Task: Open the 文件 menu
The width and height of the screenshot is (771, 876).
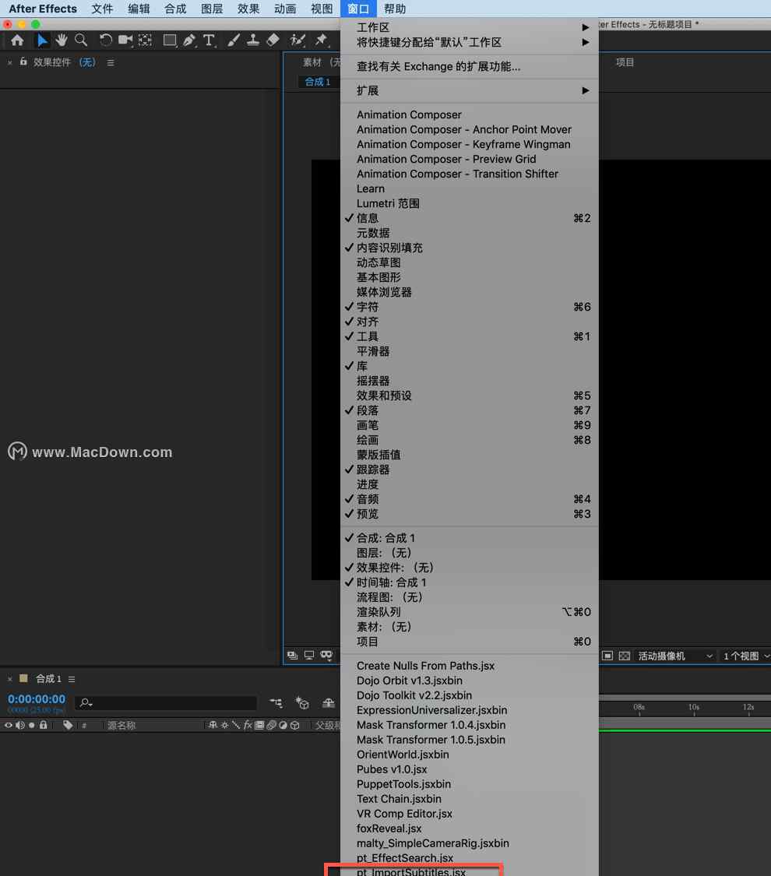Action: pyautogui.click(x=102, y=9)
